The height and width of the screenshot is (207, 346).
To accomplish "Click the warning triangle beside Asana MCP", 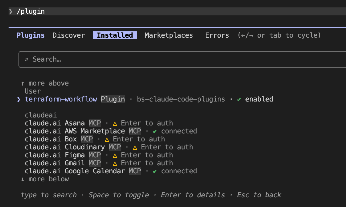I will tap(115, 123).
